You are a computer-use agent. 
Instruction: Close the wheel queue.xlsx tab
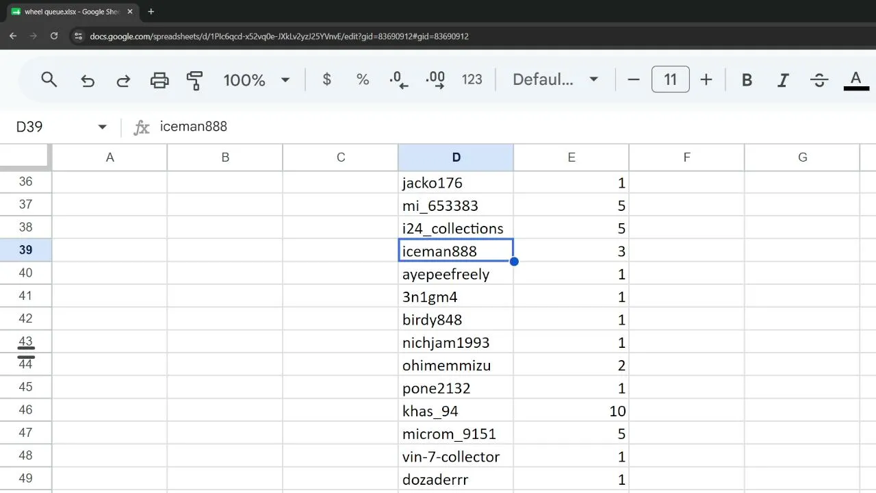click(x=131, y=12)
